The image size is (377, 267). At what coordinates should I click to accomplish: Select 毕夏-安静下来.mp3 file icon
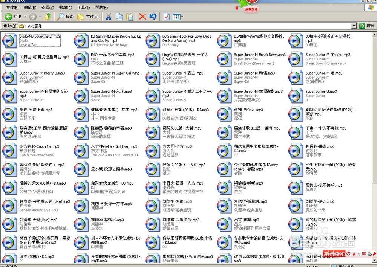(x=9, y=114)
